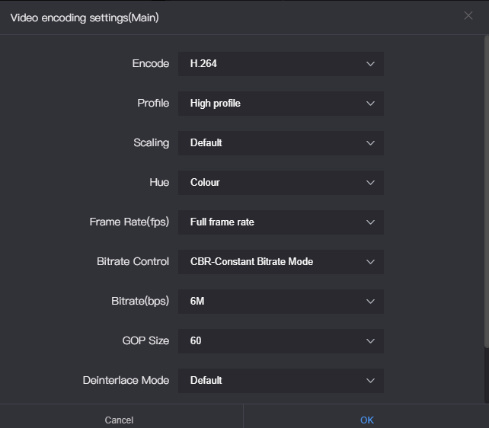The image size is (489, 428).
Task: Close the Video encoding settings dialog
Action: click(x=468, y=15)
